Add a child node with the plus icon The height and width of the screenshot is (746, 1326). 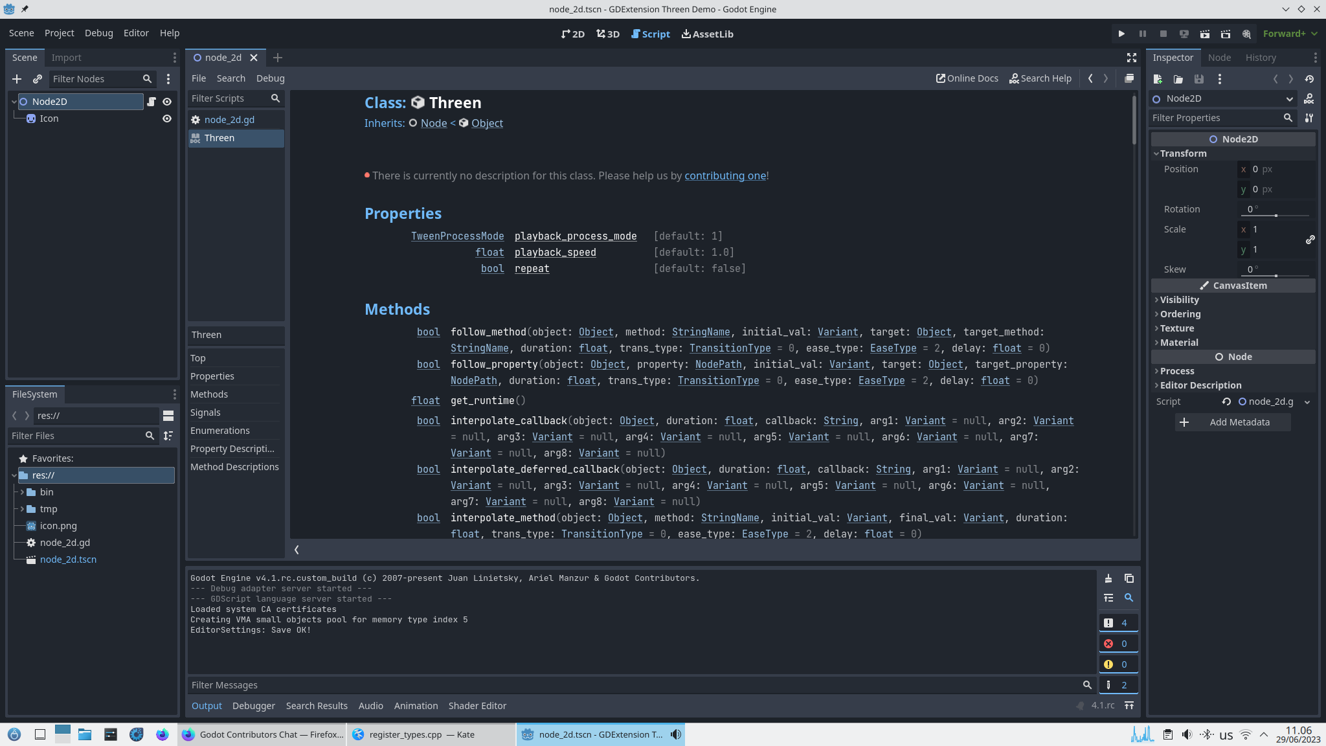(16, 79)
